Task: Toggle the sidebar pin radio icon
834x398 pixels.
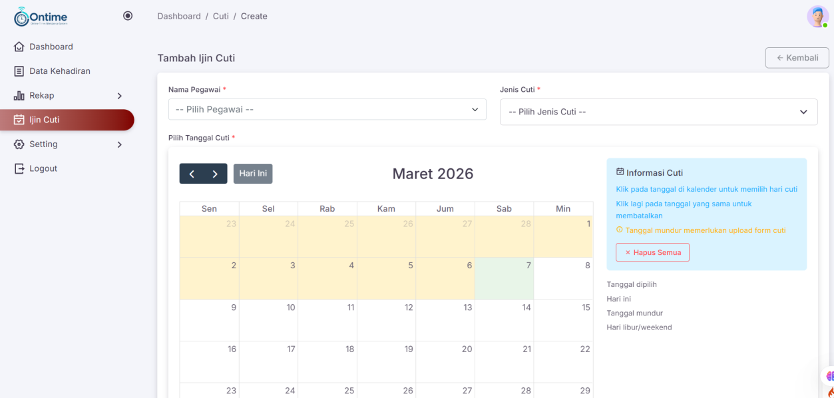Action: (128, 16)
